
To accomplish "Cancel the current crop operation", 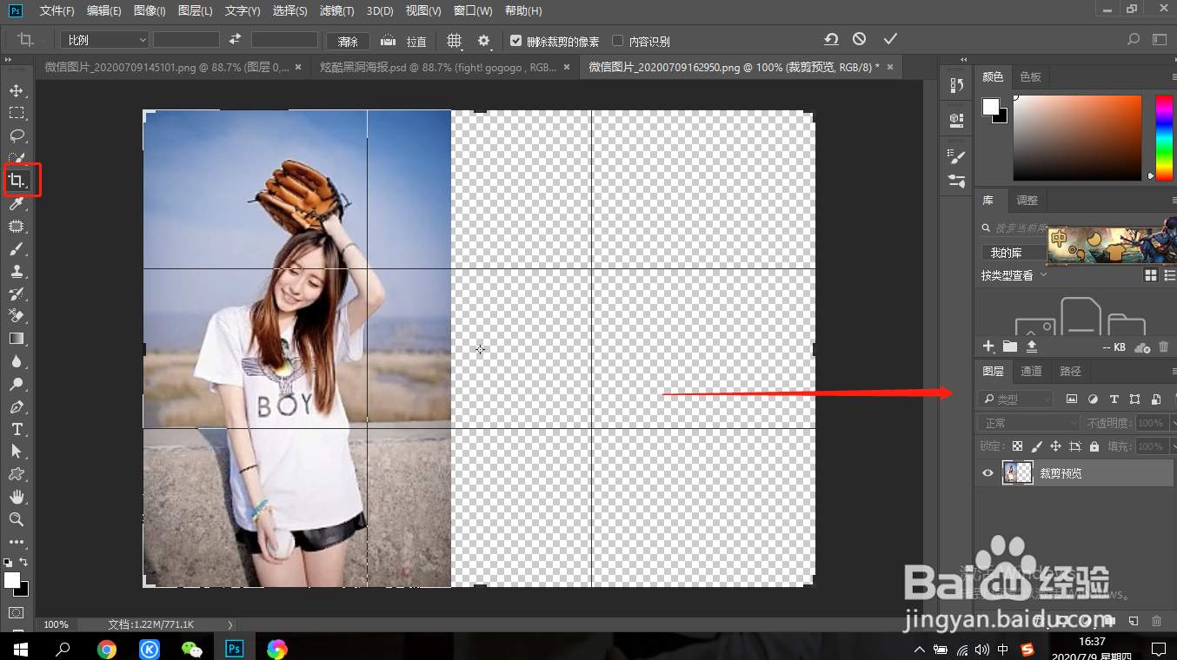I will 859,40.
